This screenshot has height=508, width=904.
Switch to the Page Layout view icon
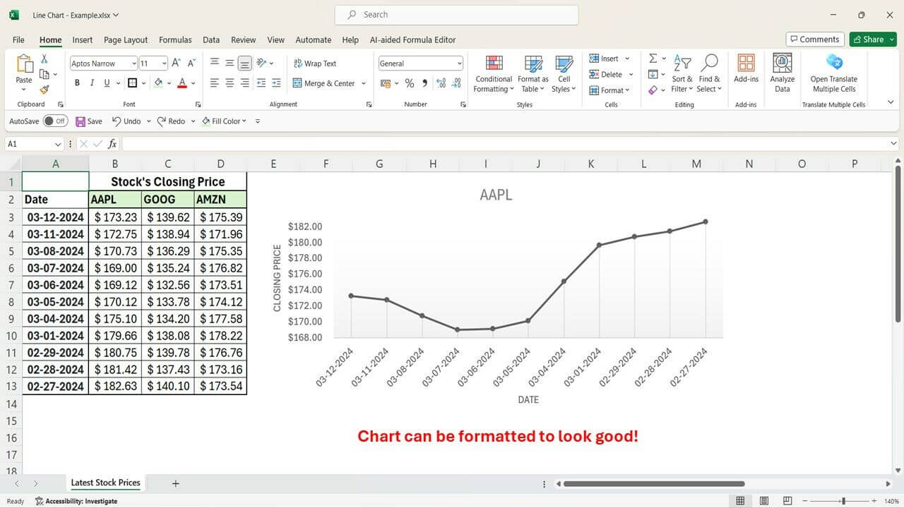pos(764,501)
